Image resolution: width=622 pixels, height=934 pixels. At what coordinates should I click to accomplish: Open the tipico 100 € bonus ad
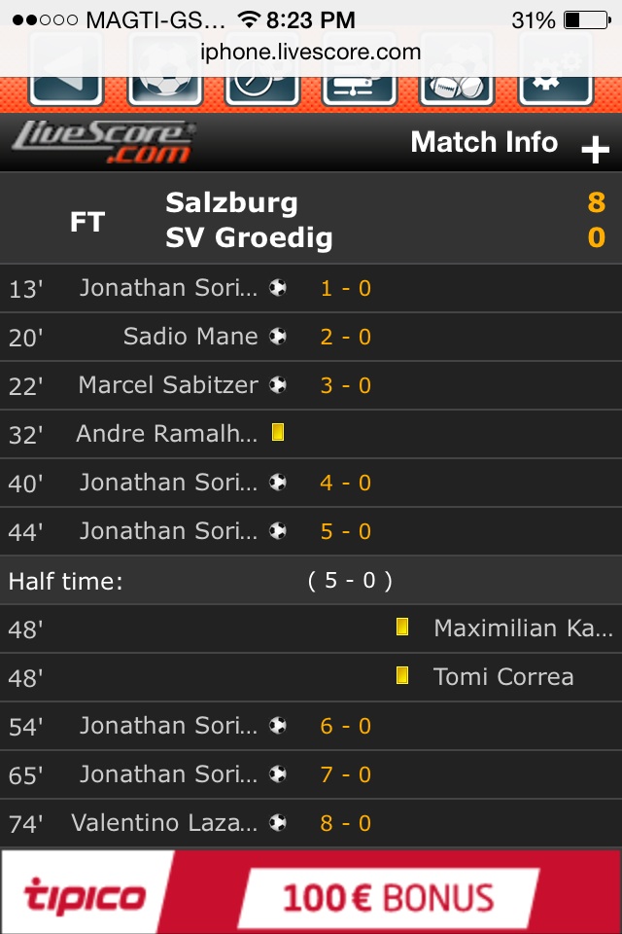coord(311,891)
